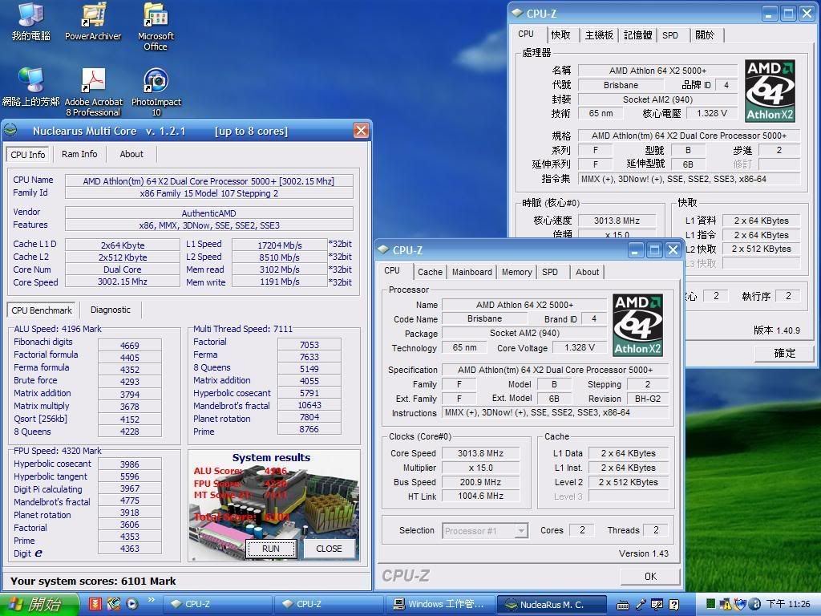Switch to Windows Task Manager taskbar button
821x616 pixels.
click(x=440, y=604)
